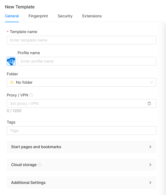This screenshot has height=195, width=166.
Task: Click the paste clipboard icon in proxy field
Action: (x=149, y=103)
